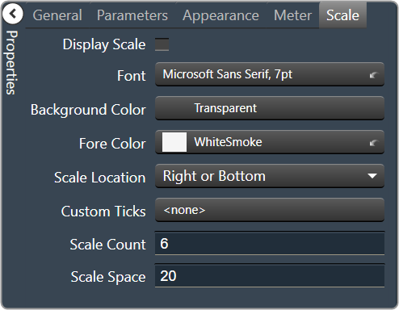The height and width of the screenshot is (310, 399).
Task: Click the Scale Count label
Action: [x=107, y=245]
